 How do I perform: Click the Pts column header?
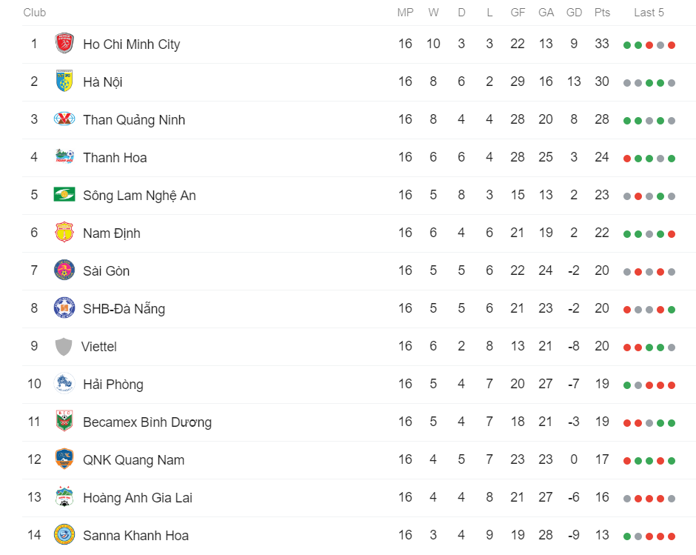[x=602, y=13]
